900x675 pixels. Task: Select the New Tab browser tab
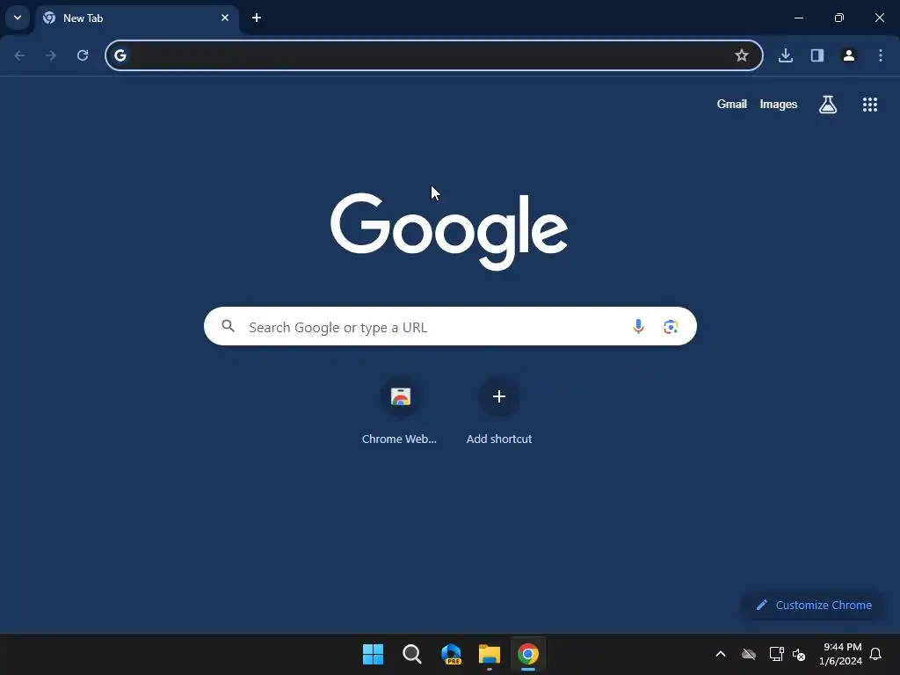point(136,18)
